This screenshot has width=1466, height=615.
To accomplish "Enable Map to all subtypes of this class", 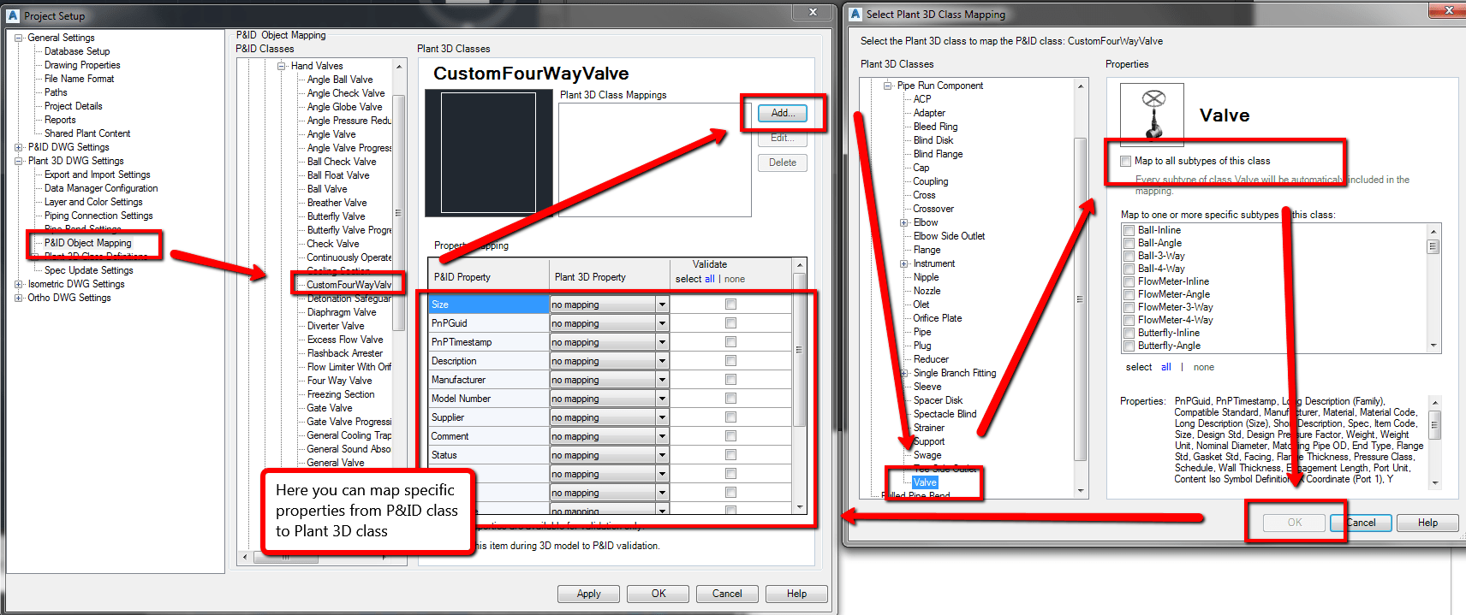I will pos(1125,161).
